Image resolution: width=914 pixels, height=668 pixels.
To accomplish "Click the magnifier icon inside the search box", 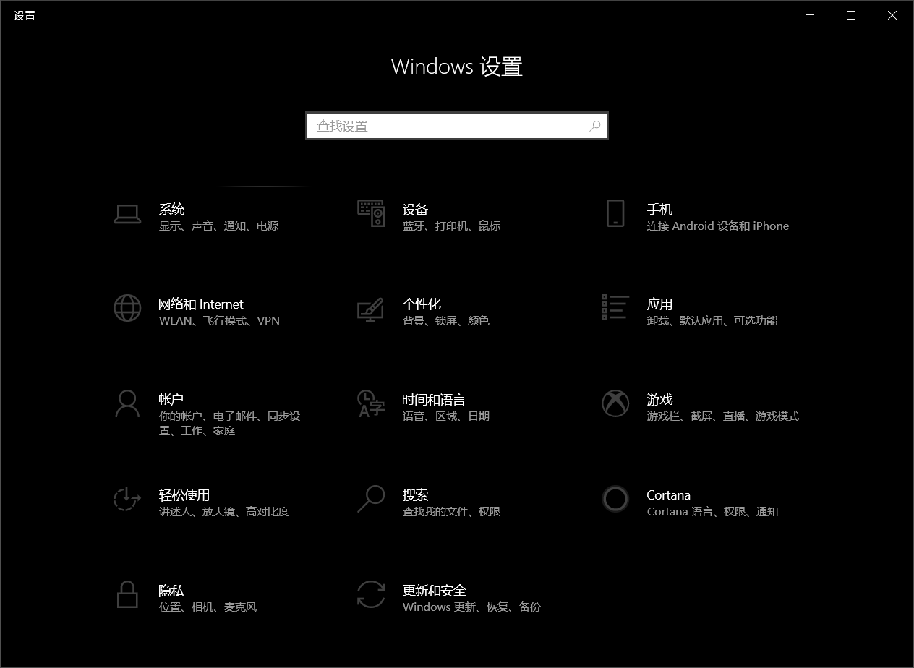I will [x=594, y=126].
